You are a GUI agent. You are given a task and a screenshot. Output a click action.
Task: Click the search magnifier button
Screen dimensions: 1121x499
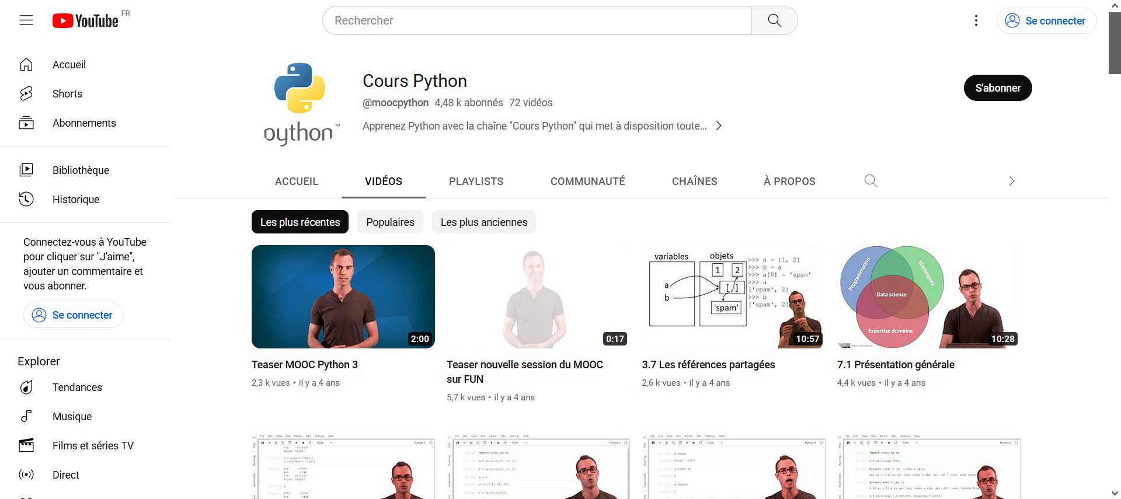point(774,20)
